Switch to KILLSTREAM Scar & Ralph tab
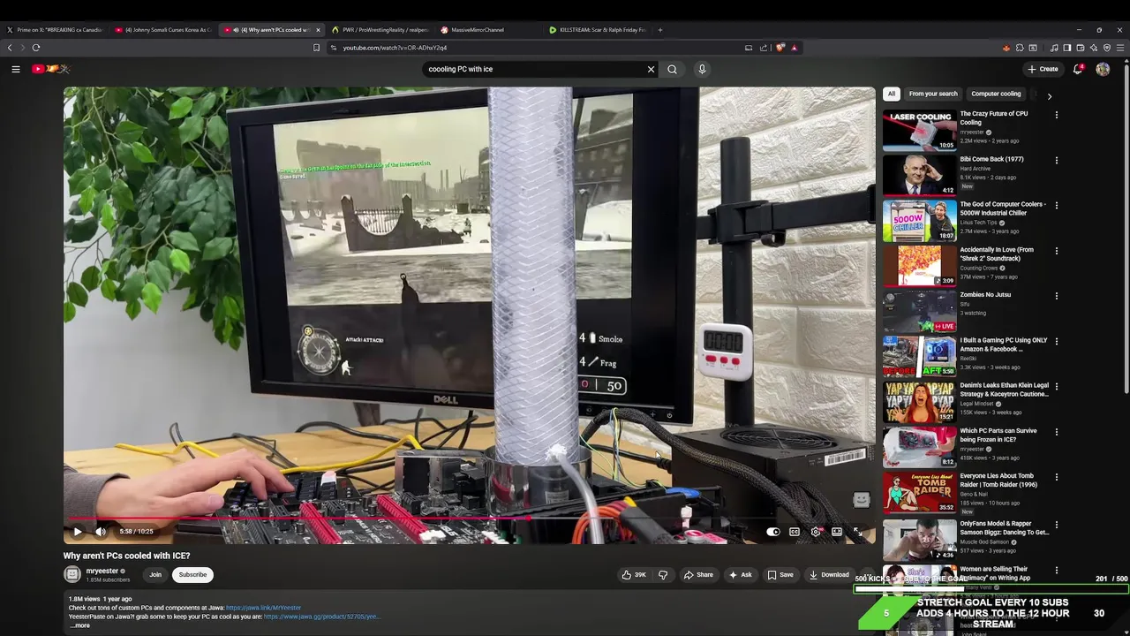Viewport: 1130px width, 636px height. (598, 30)
